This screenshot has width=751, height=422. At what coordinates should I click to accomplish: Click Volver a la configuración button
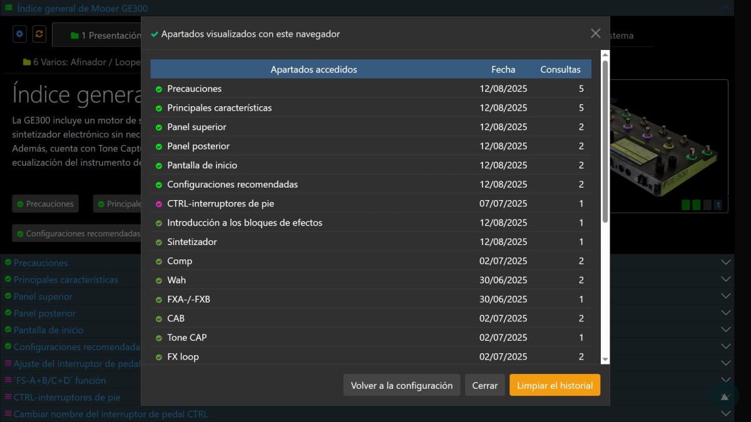coord(402,385)
